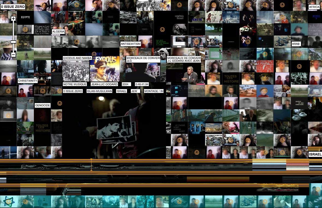322x208 pixels.
Task: Click the orange circle on black tile near ARAB
Action: 299,66
